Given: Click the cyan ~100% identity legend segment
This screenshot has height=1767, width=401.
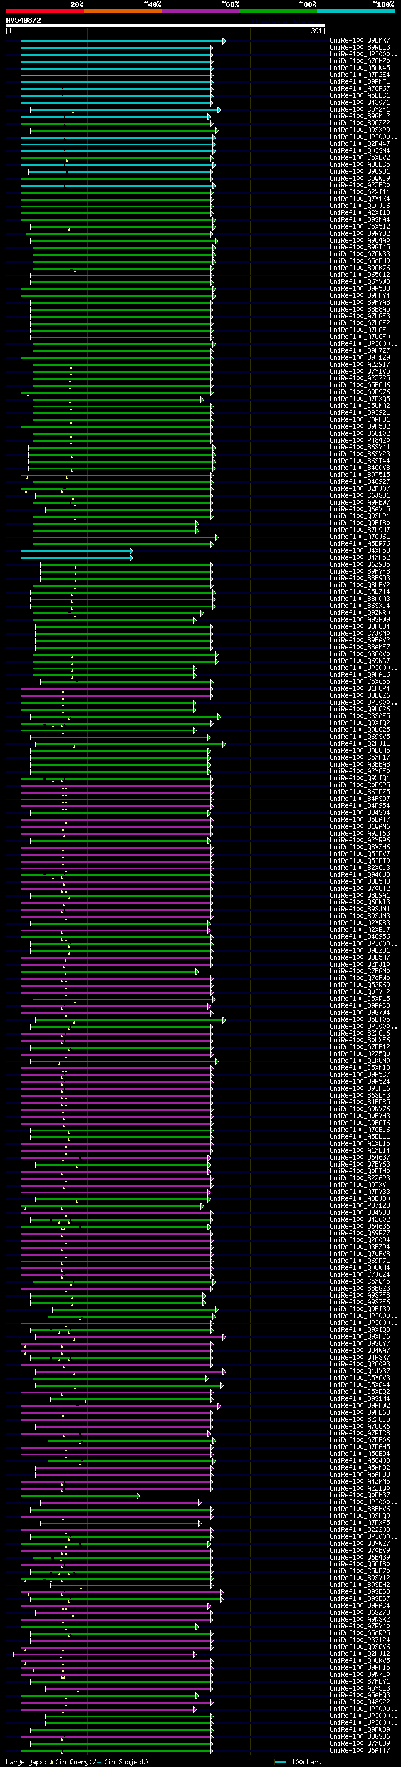Looking at the screenshot, I should 356,11.
